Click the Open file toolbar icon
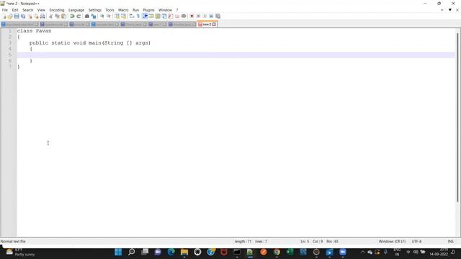 click(10, 16)
